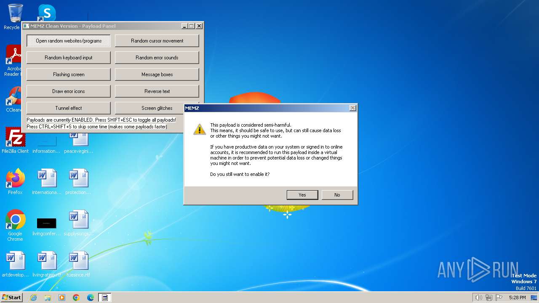Toggle Reverse text payload

click(157, 91)
